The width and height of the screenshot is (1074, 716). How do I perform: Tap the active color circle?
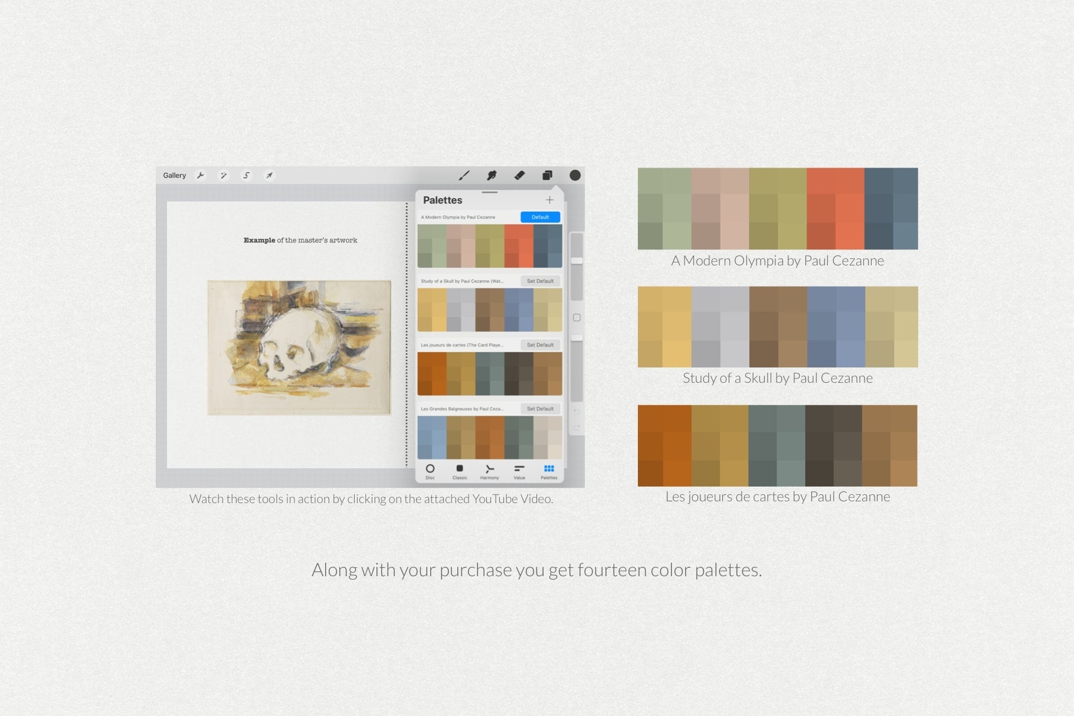[x=575, y=175]
